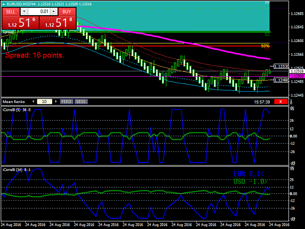
Task: Click the 15:57:39 clock readout
Action: coord(262,102)
